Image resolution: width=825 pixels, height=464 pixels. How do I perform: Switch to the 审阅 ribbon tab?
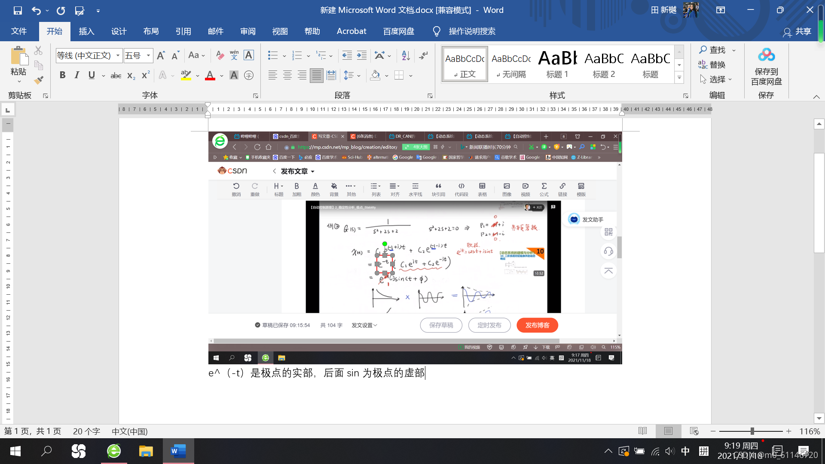click(248, 31)
